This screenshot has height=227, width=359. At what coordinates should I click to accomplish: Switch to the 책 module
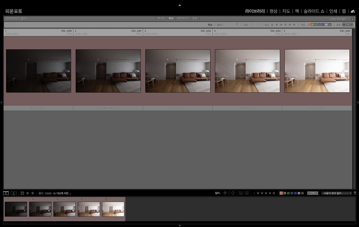[297, 11]
